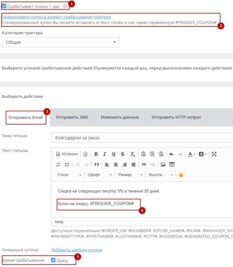Open the text color picker
The image size is (233, 267).
coord(191,154)
